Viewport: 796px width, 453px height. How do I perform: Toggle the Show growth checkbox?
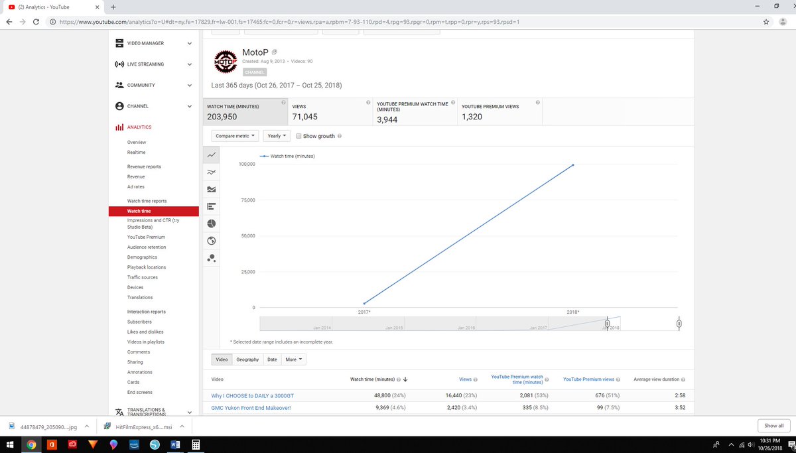click(298, 136)
